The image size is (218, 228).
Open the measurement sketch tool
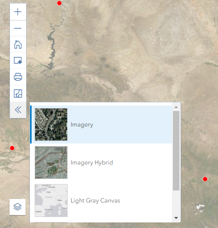click(18, 93)
